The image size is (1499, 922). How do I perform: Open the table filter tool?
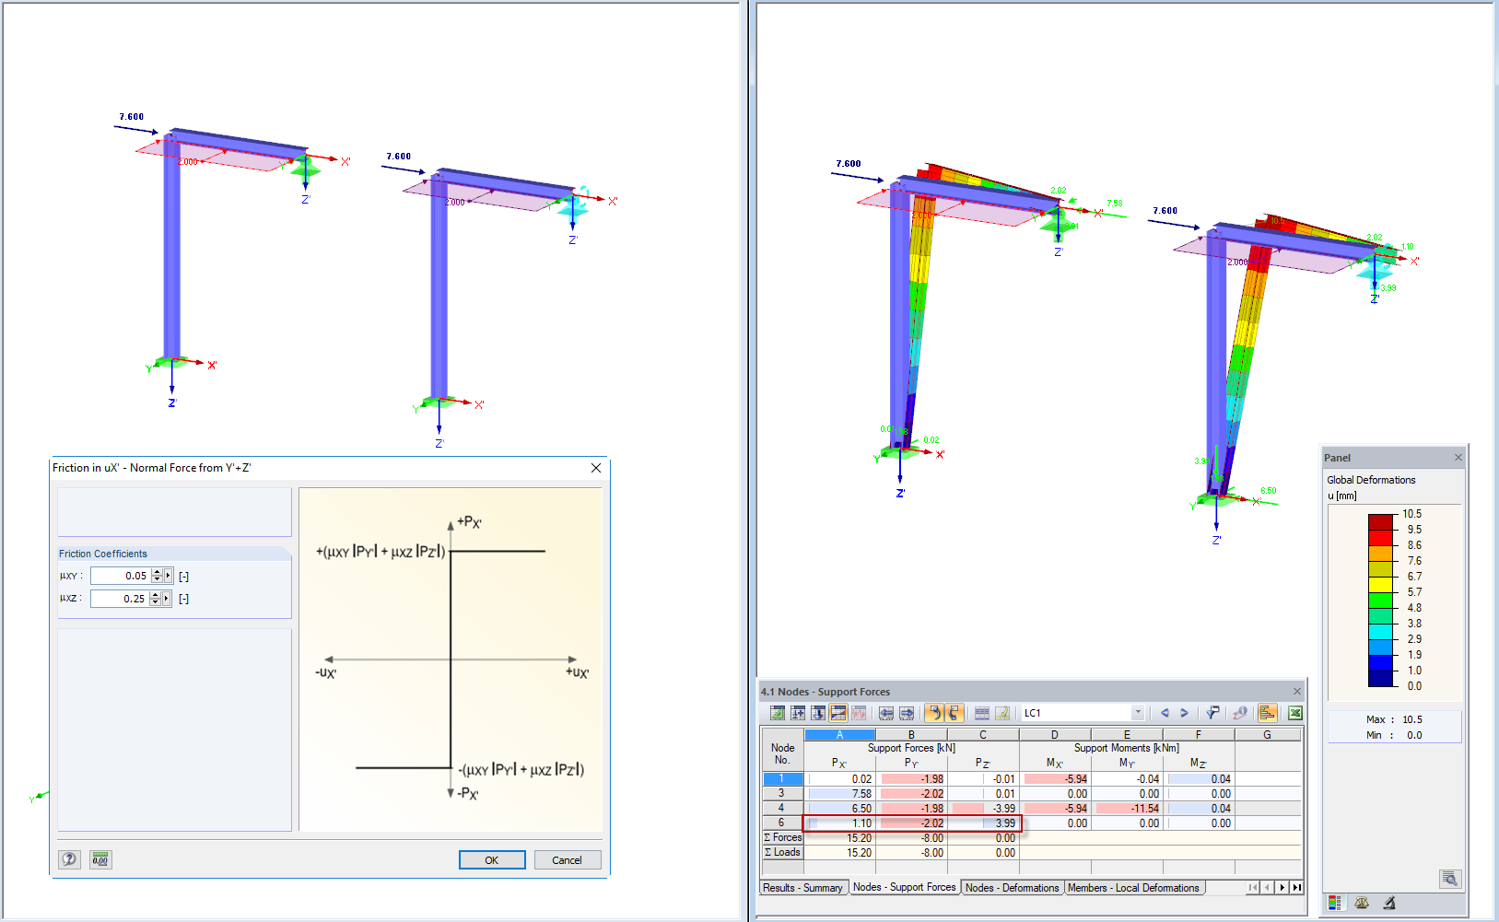(1213, 712)
